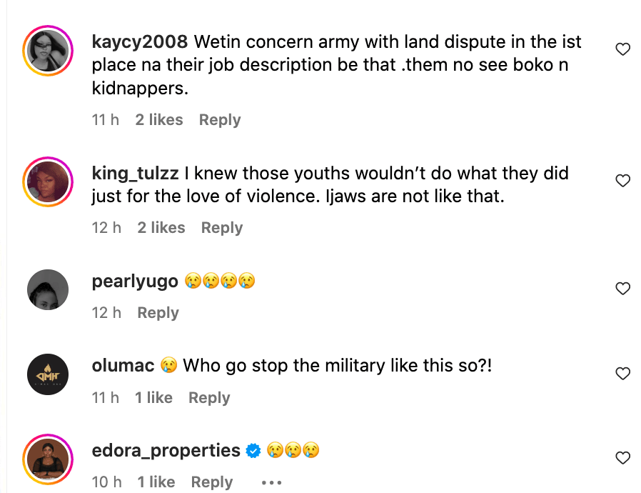Viewport: 641px width, 493px height.
Task: Like edora_properties' comment with the heart
Action: point(622,458)
